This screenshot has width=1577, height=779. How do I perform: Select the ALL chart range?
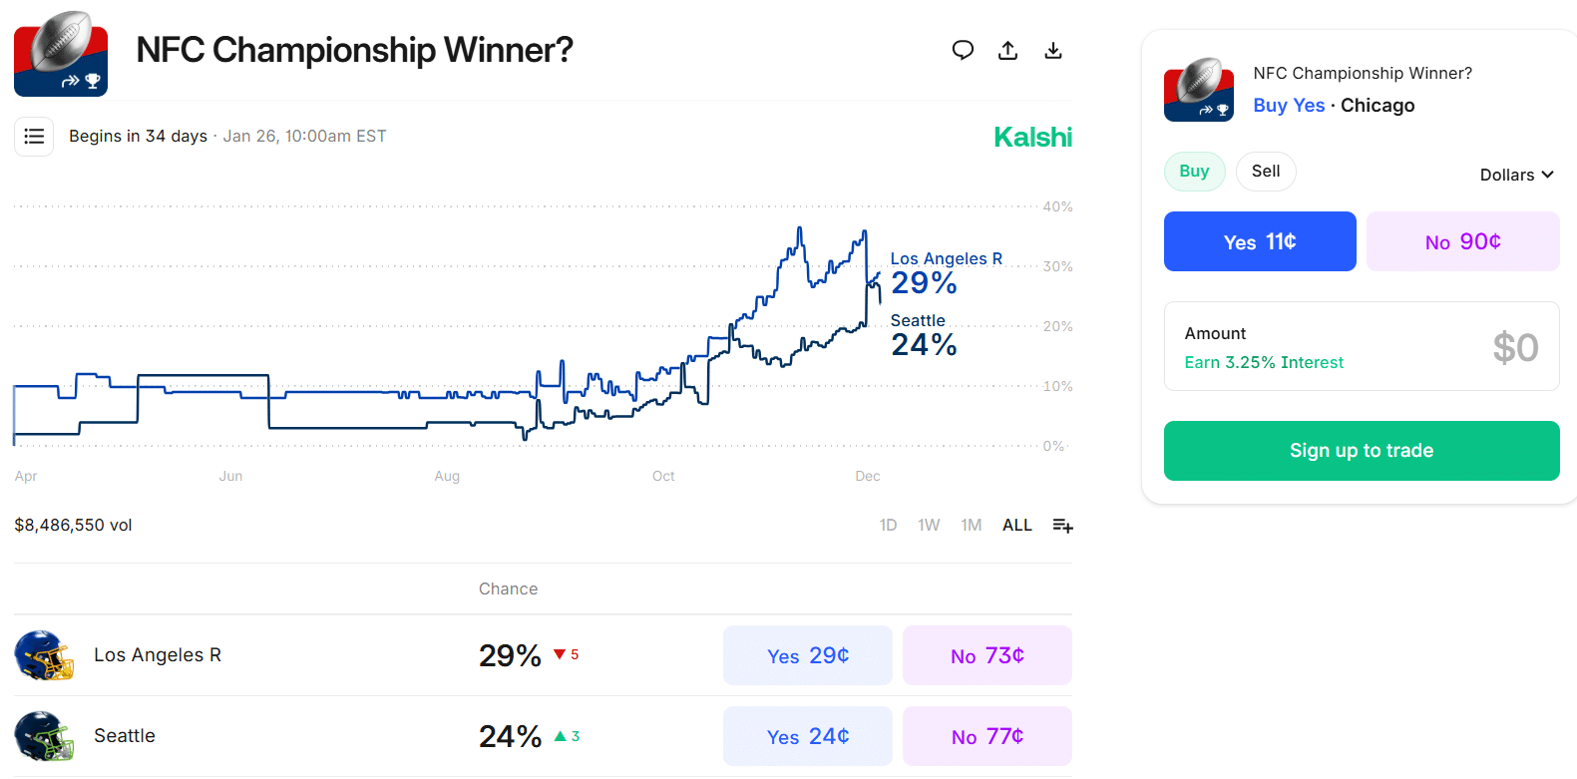[x=1016, y=526]
